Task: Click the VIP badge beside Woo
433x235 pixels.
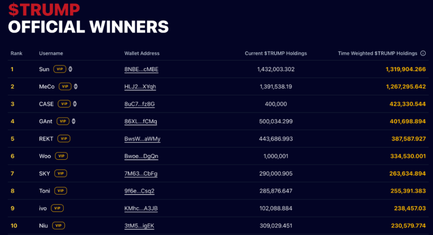Action: [x=61, y=156]
